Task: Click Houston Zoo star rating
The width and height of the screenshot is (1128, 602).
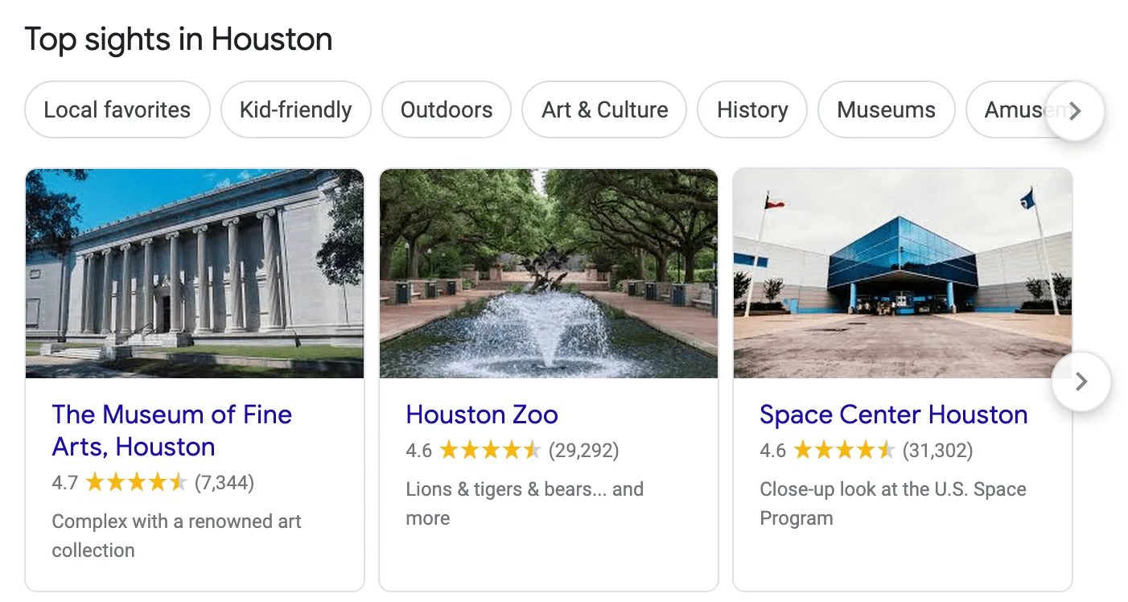Action: [x=490, y=451]
